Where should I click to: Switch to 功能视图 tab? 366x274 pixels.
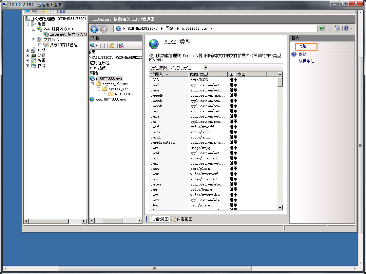tap(158, 219)
